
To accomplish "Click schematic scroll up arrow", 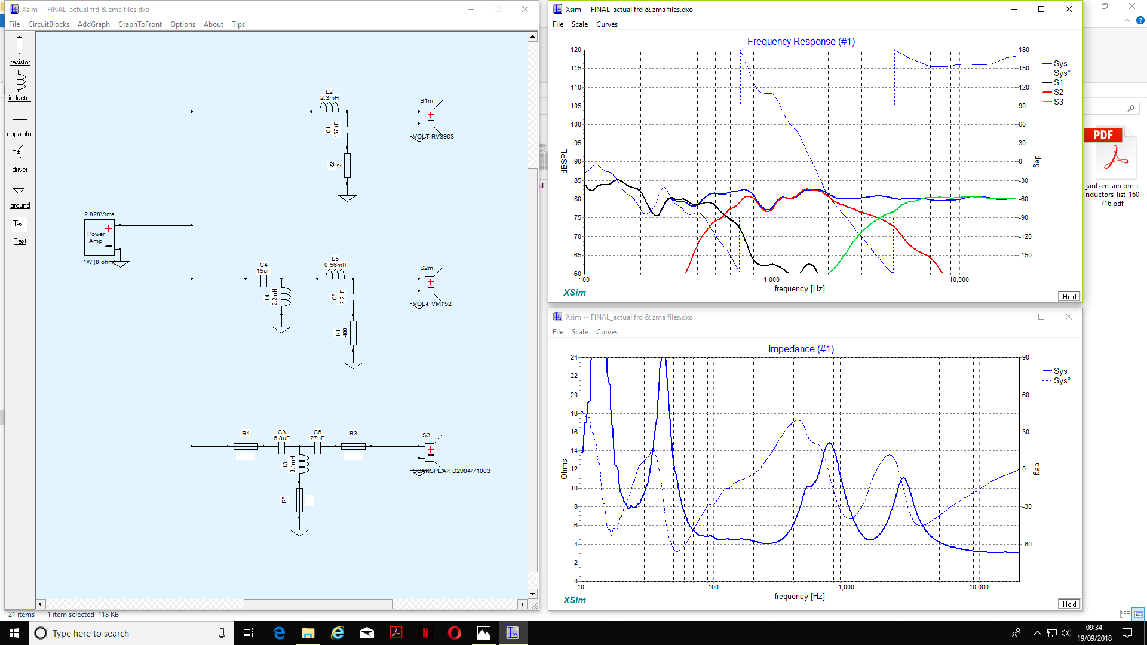I will point(532,37).
